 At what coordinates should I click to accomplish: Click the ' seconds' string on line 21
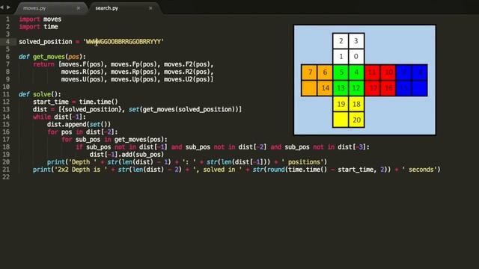pos(419,170)
